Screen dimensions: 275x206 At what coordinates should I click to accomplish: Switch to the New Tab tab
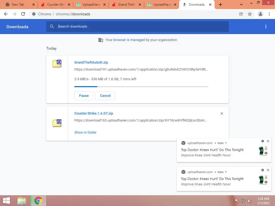coord(17,5)
